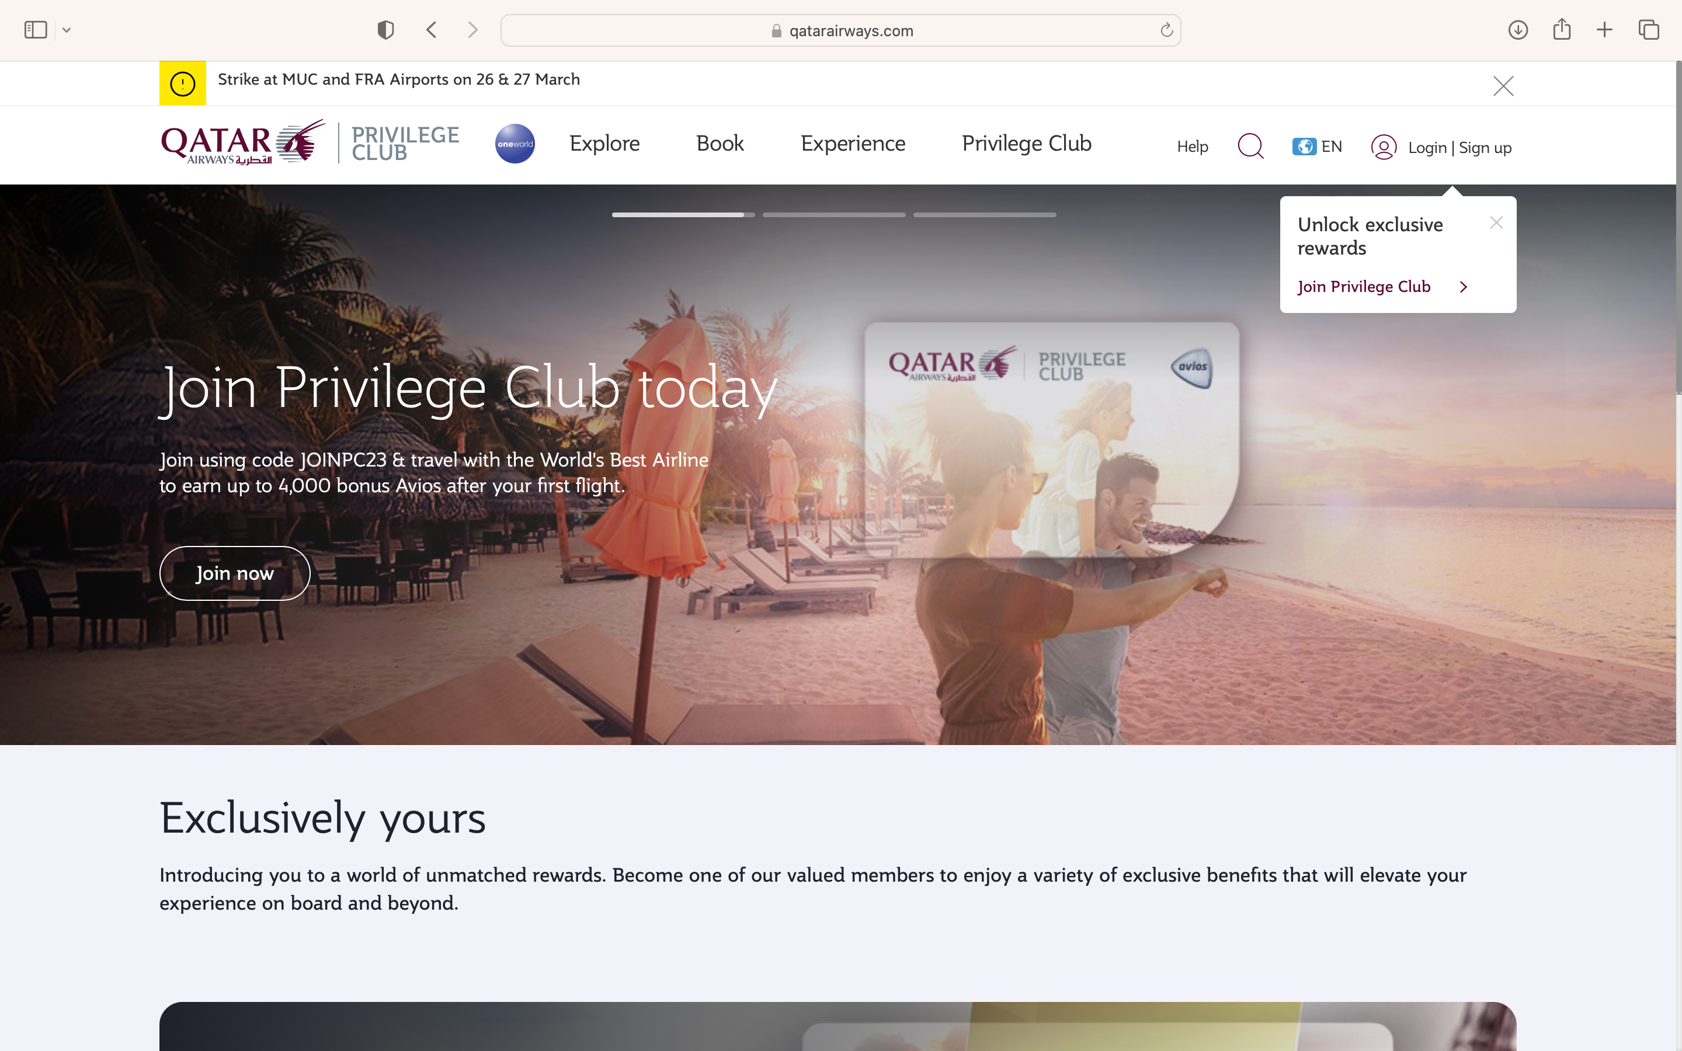The width and height of the screenshot is (1682, 1051).
Task: Select the yellow strike alert warning icon
Action: 183,83
